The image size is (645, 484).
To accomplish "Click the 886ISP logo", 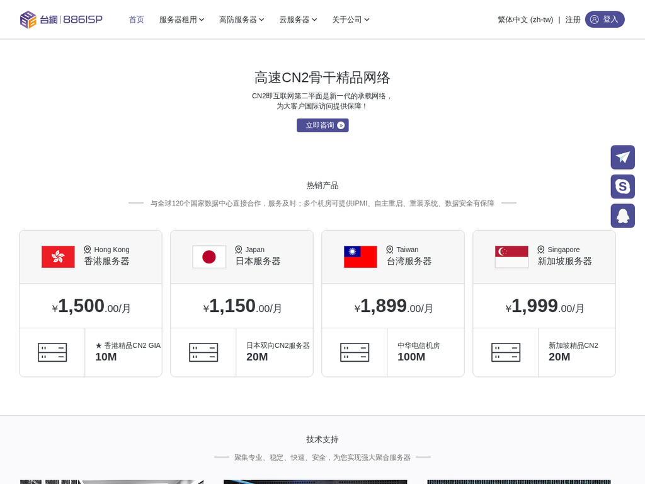I will tap(61, 20).
